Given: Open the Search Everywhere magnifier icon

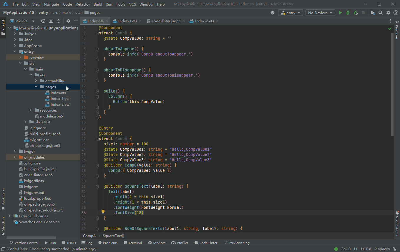Looking at the screenshot, I should point(381,13).
